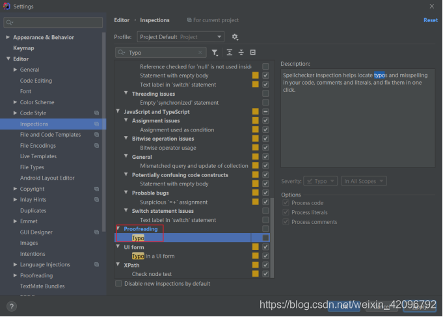Toggle 'Process literals' option checkbox
The width and height of the screenshot is (443, 317).
point(286,212)
